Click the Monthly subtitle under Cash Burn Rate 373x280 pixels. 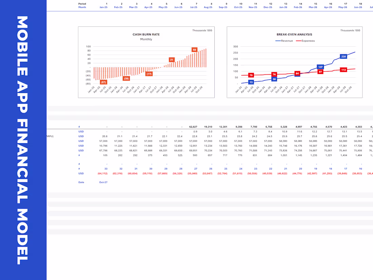(x=146, y=39)
